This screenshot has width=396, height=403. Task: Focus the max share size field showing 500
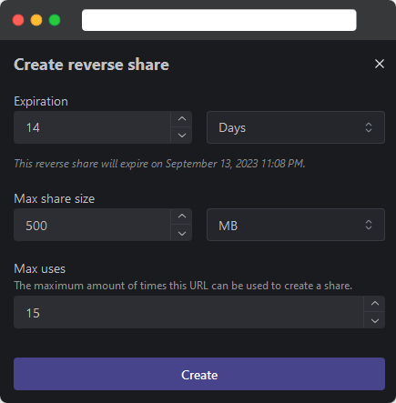(92, 225)
